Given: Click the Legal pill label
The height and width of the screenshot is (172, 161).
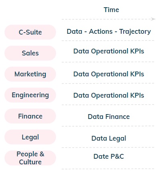Looking at the screenshot, I should [30, 137].
